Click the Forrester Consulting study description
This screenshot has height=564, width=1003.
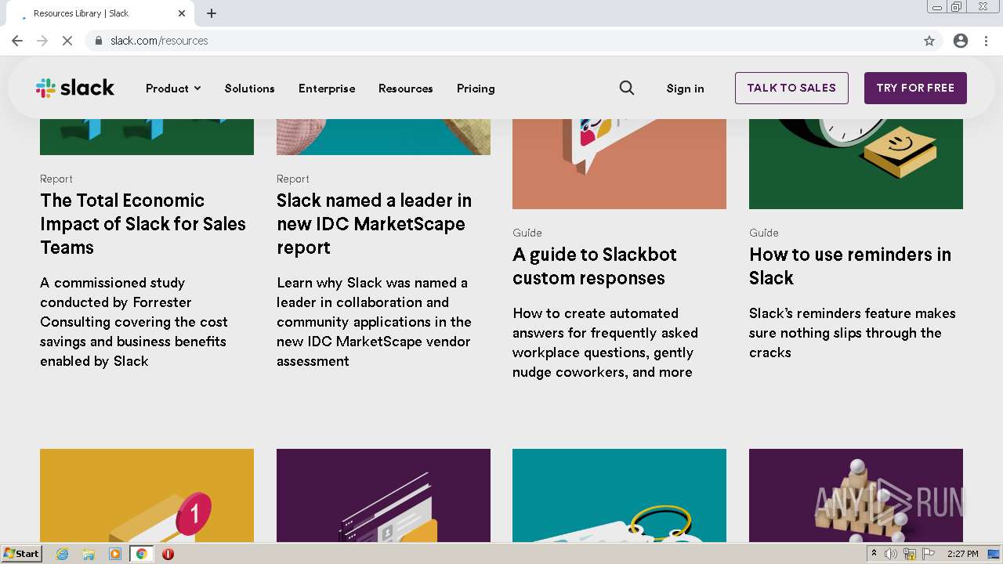point(134,322)
